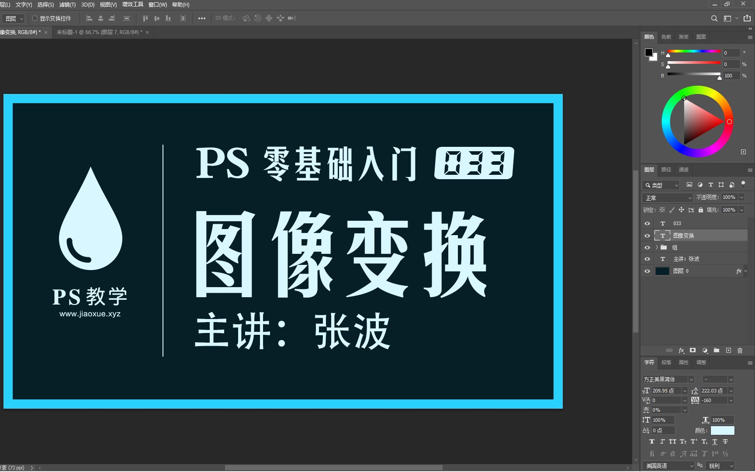Click the foreground color swatch
Screen dimensions: 755x472
648,52
